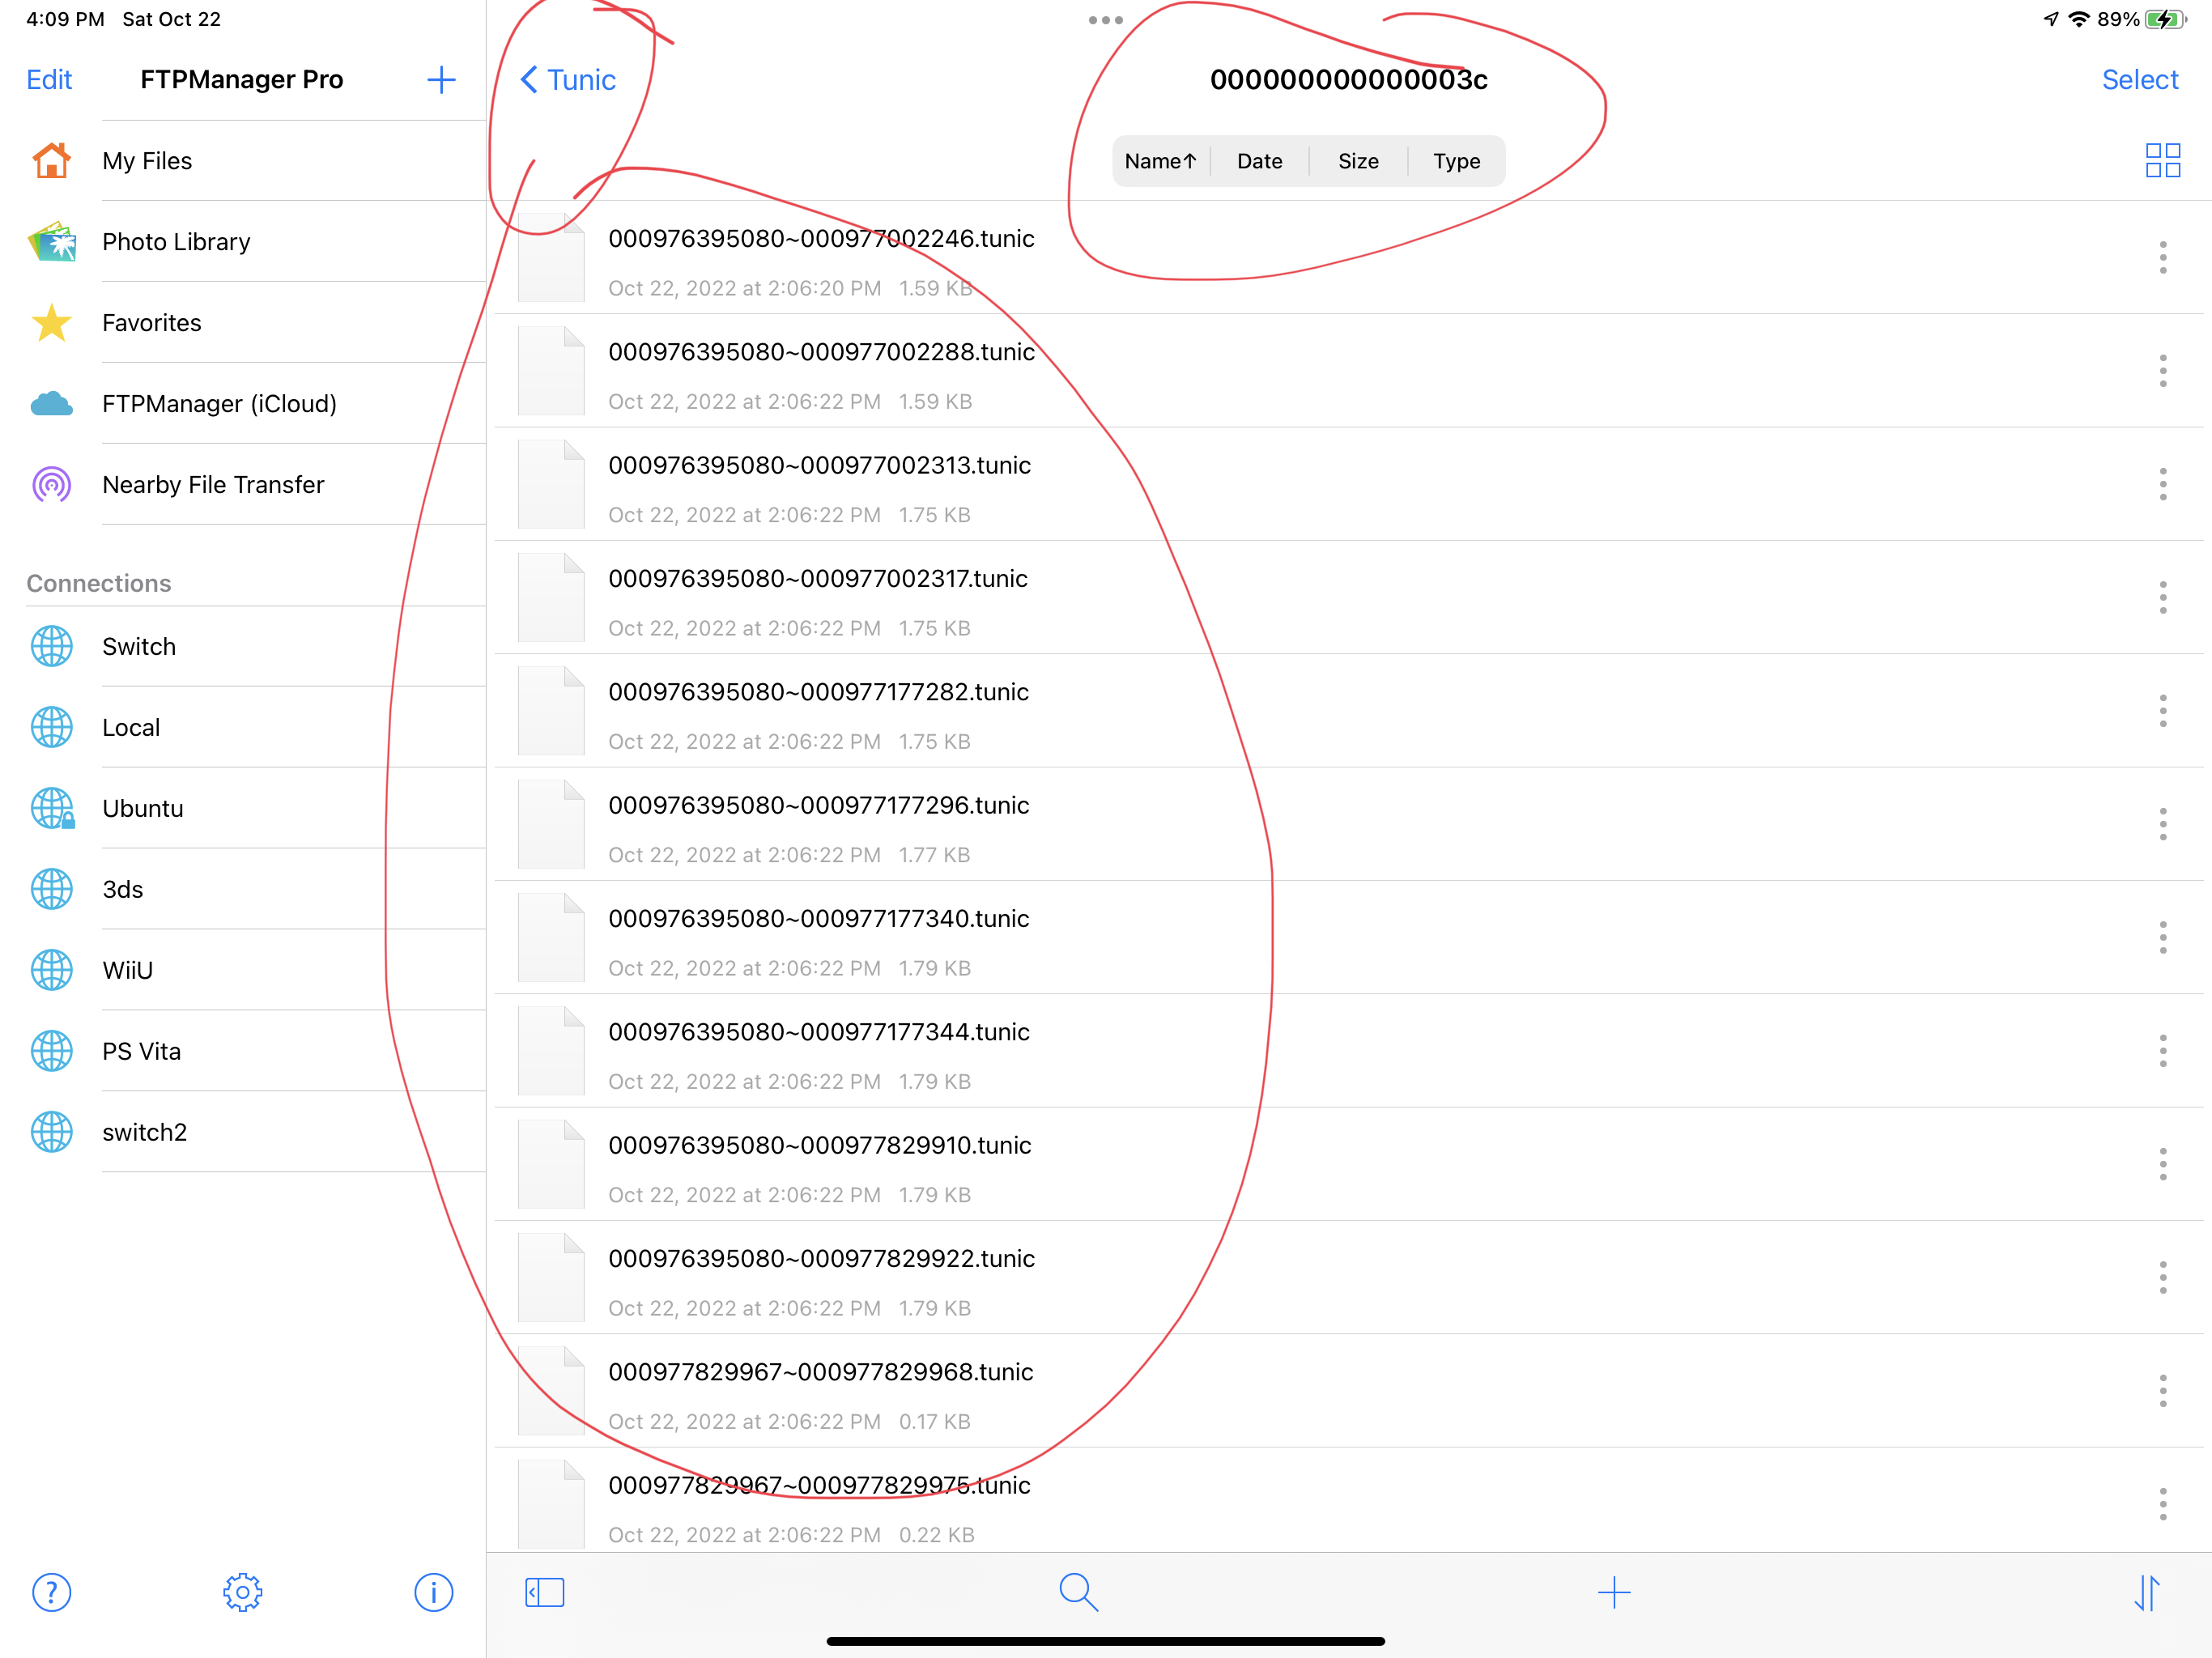Open the Ubuntu connection
Screen dimensions: 2212x1658
coord(243,808)
